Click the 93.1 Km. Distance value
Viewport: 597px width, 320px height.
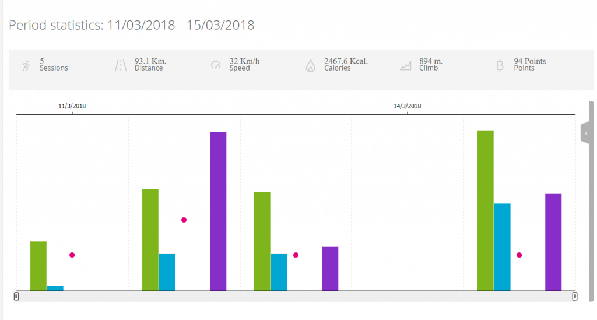point(150,61)
